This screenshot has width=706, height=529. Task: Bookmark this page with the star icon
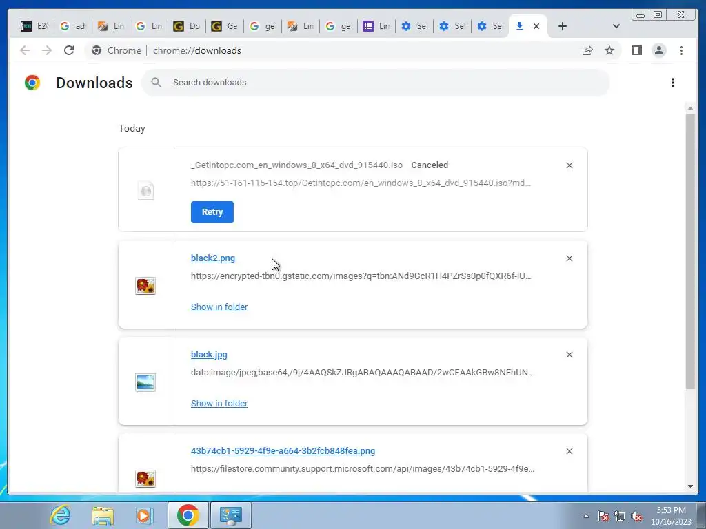(x=609, y=50)
